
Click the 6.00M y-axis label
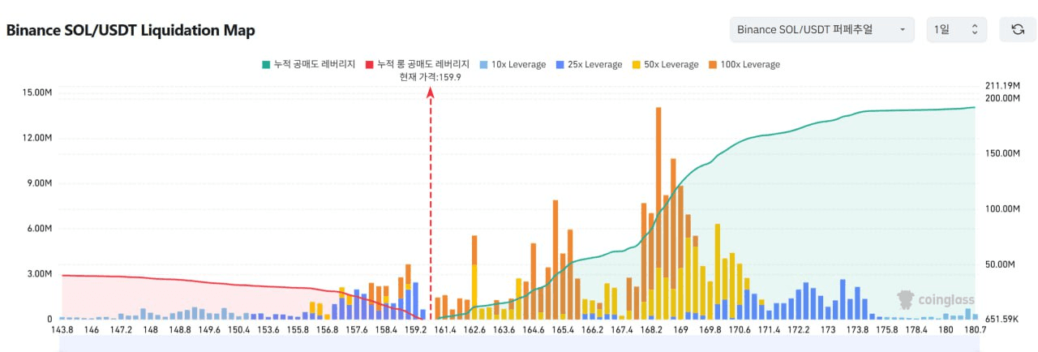(x=40, y=229)
